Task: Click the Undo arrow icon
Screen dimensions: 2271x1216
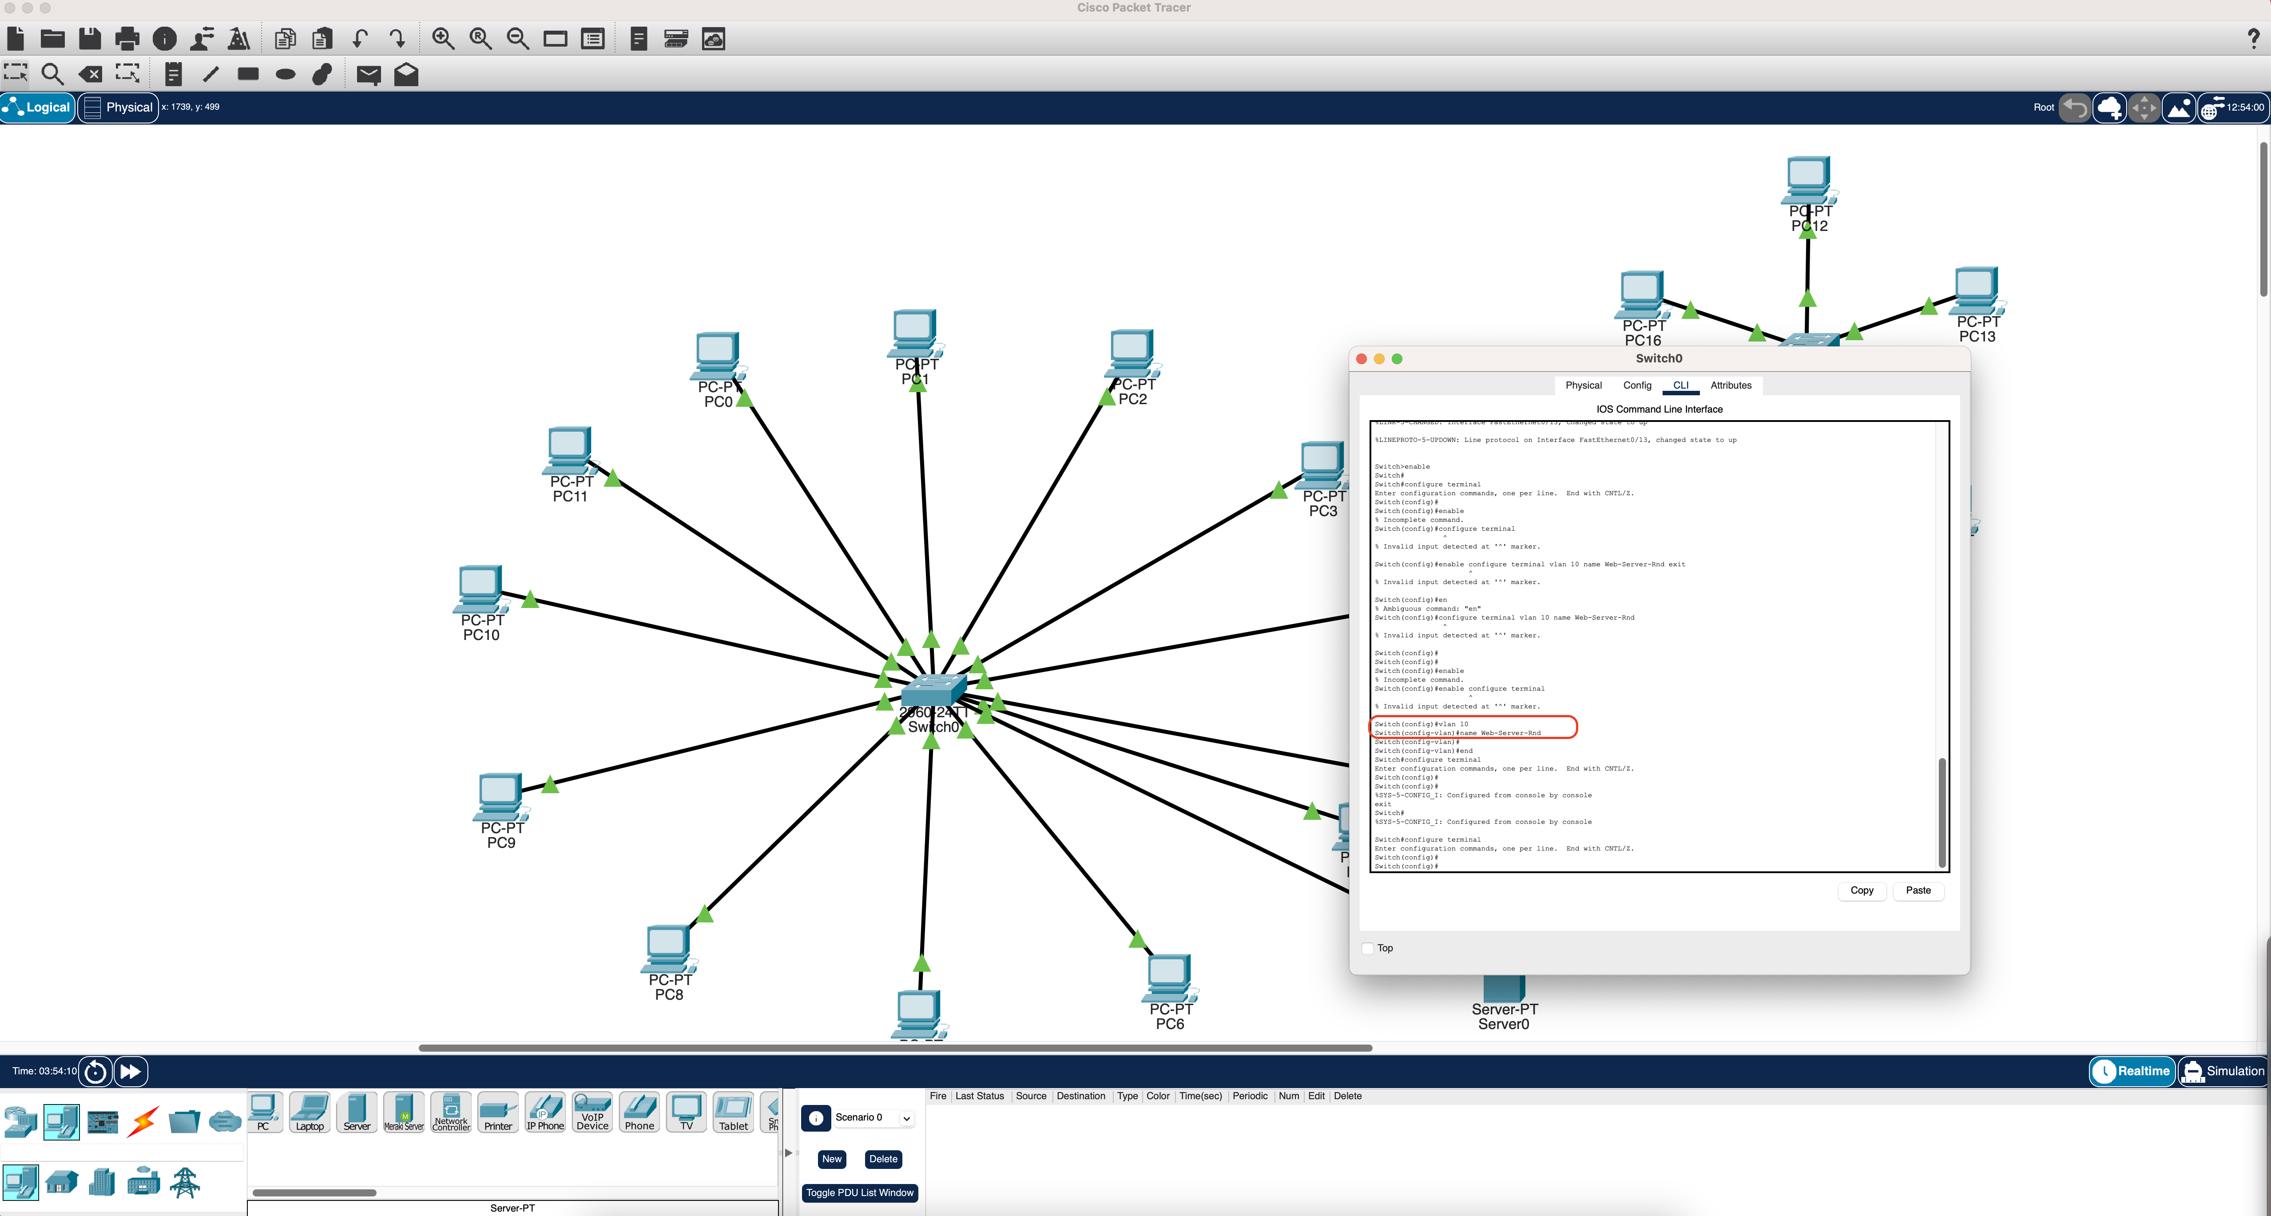Action: (360, 39)
